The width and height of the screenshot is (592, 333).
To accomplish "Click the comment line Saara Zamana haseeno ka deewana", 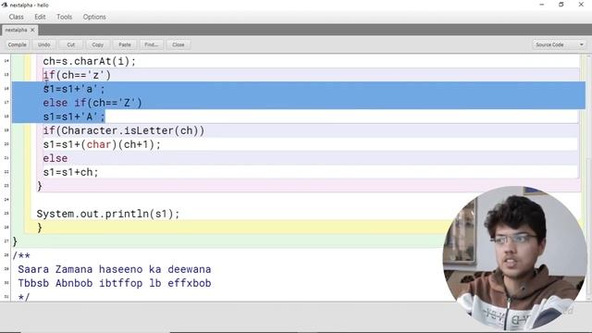I will coord(115,269).
